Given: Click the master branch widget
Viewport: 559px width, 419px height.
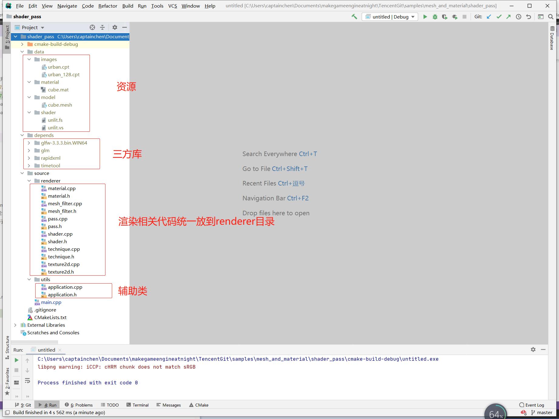Looking at the screenshot, I should pos(541,413).
